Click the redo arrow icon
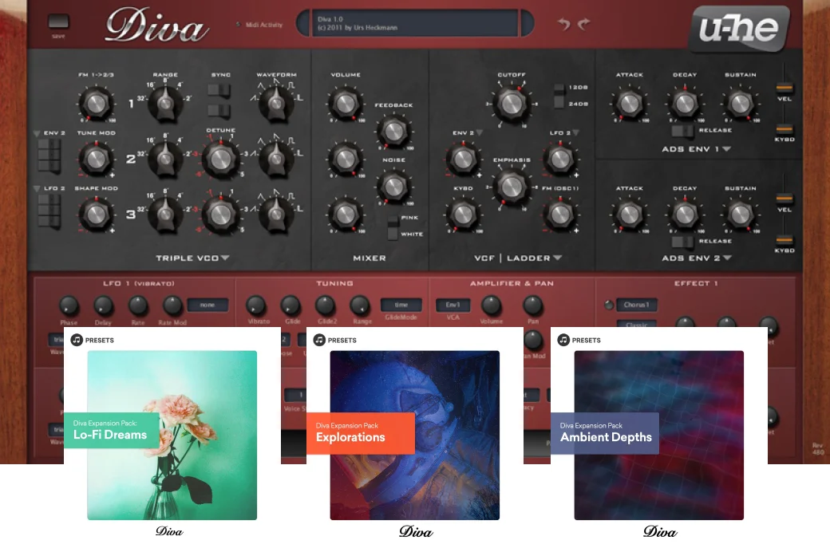Image resolution: width=830 pixels, height=544 pixels. (x=583, y=23)
